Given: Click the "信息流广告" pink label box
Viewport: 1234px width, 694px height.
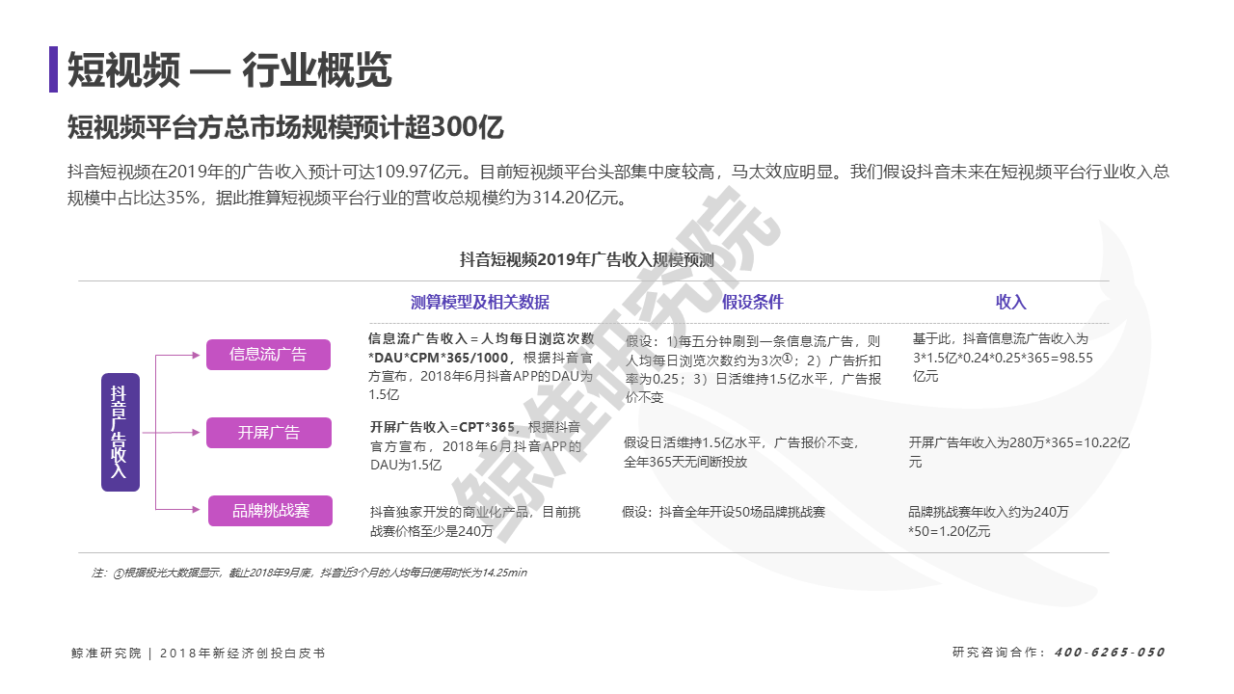Looking at the screenshot, I should (x=268, y=354).
